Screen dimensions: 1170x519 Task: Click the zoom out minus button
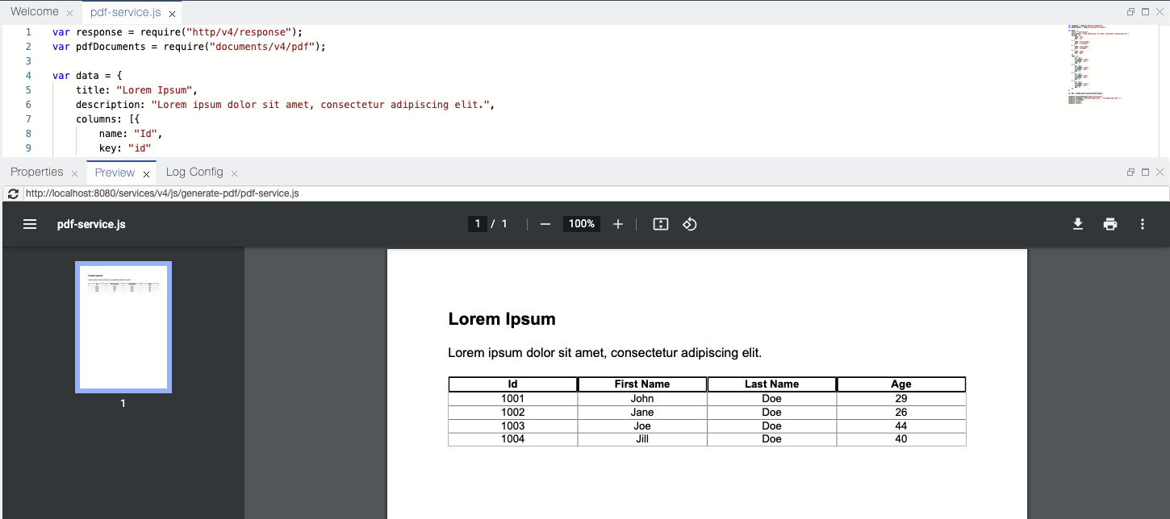pyautogui.click(x=545, y=224)
